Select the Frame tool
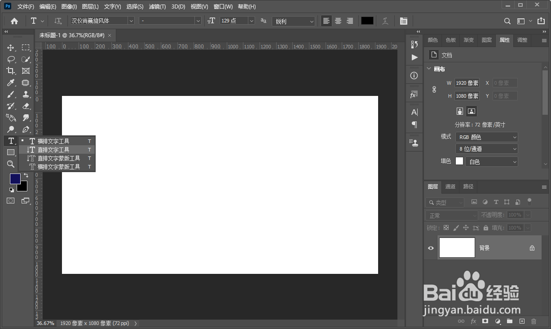 (26, 71)
